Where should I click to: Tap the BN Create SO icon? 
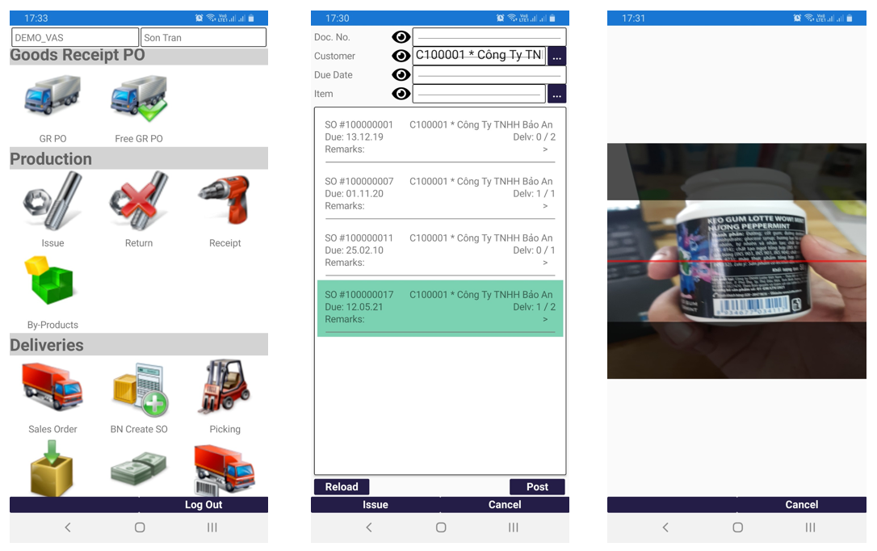pyautogui.click(x=138, y=388)
